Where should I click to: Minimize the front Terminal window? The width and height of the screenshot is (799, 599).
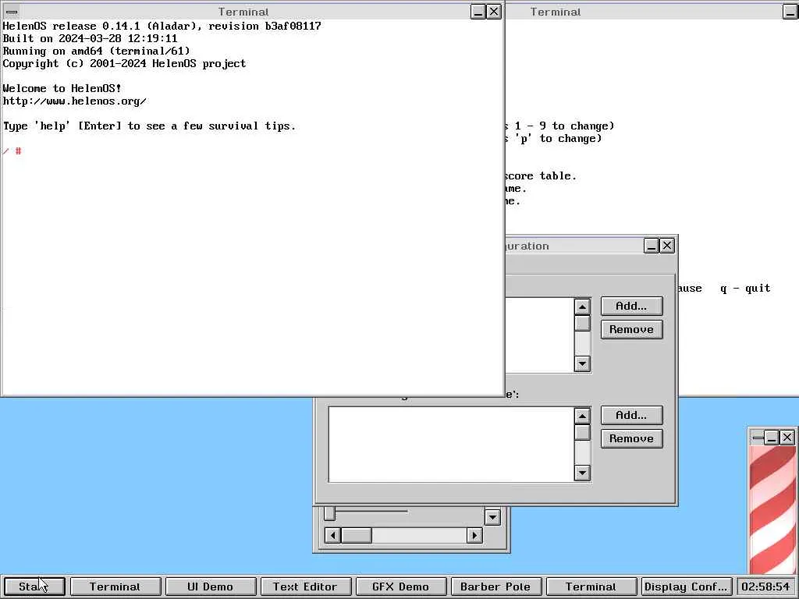pyautogui.click(x=478, y=12)
